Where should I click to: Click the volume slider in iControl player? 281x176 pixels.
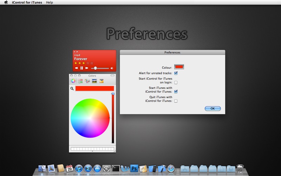(100, 68)
